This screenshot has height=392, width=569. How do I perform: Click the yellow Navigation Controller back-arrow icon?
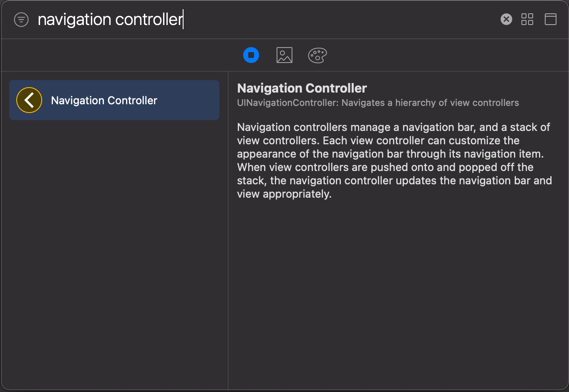(x=29, y=100)
